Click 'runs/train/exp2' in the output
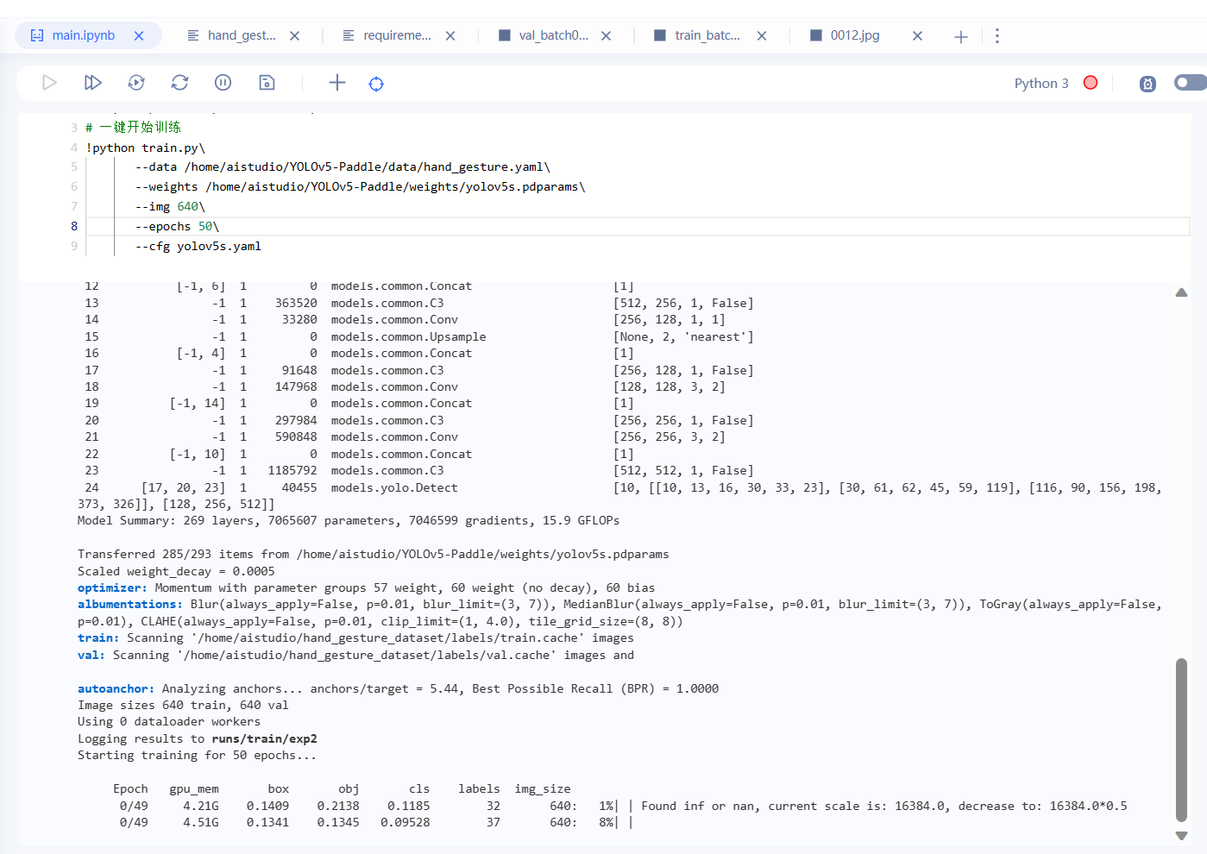 tap(264, 739)
